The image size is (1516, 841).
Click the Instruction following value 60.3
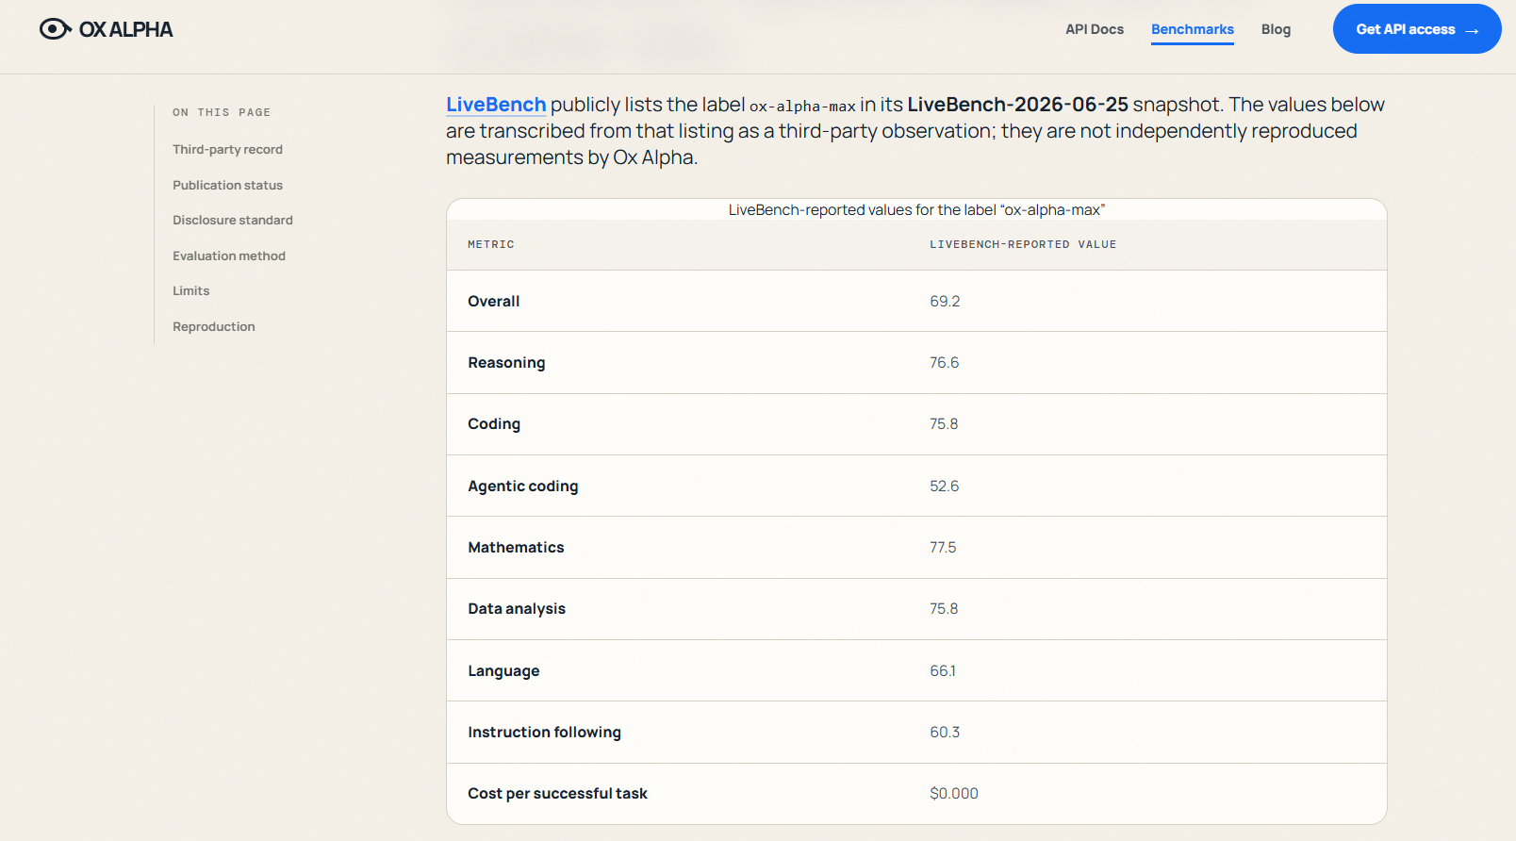pyautogui.click(x=945, y=732)
